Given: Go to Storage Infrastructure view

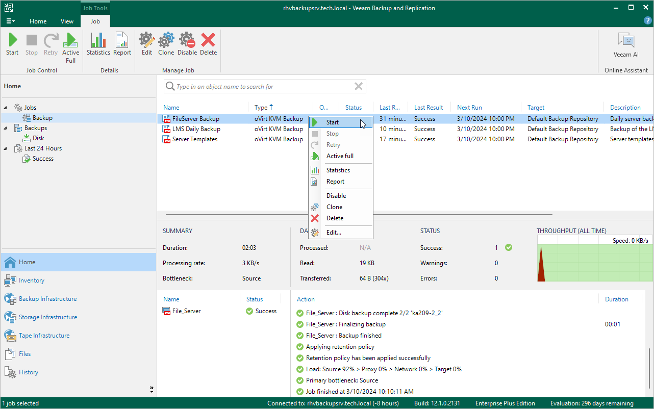Looking at the screenshot, I should click(79, 317).
